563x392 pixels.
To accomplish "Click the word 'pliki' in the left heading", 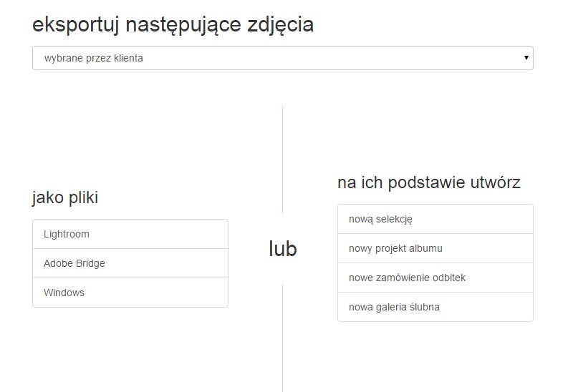I will (82, 197).
